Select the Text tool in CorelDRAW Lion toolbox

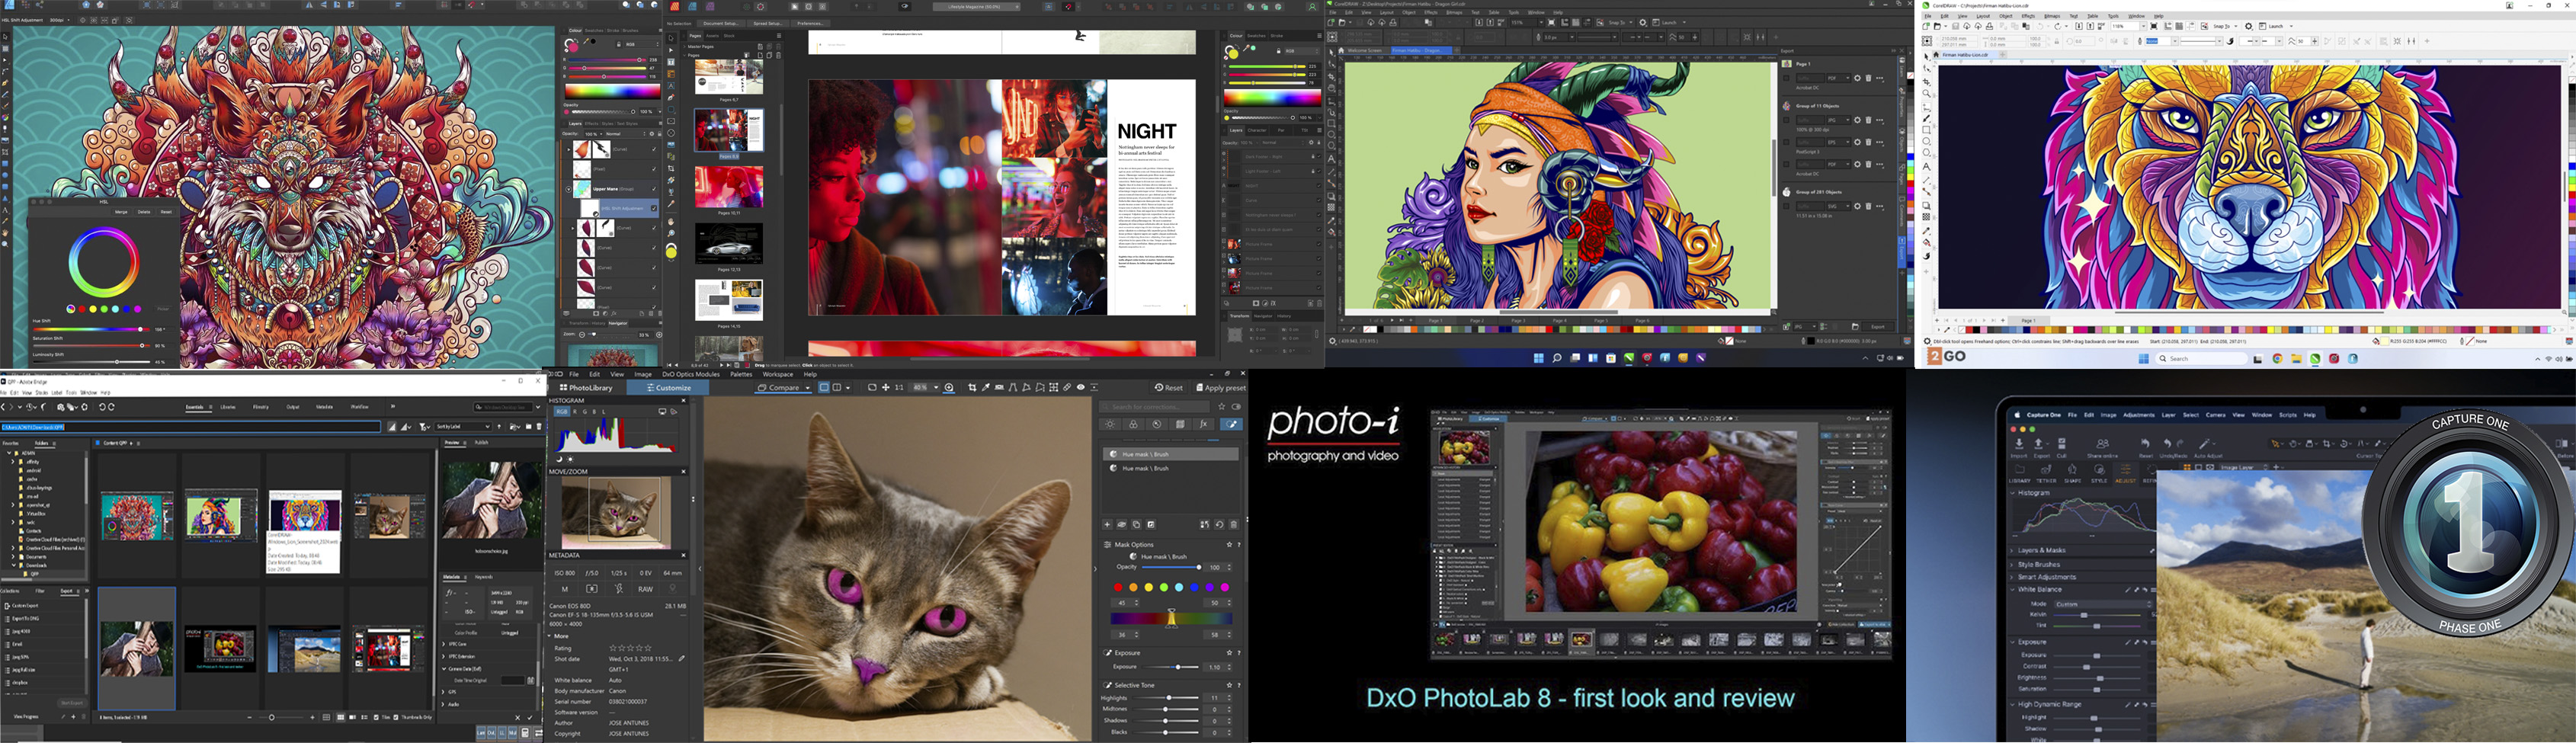point(1926,167)
